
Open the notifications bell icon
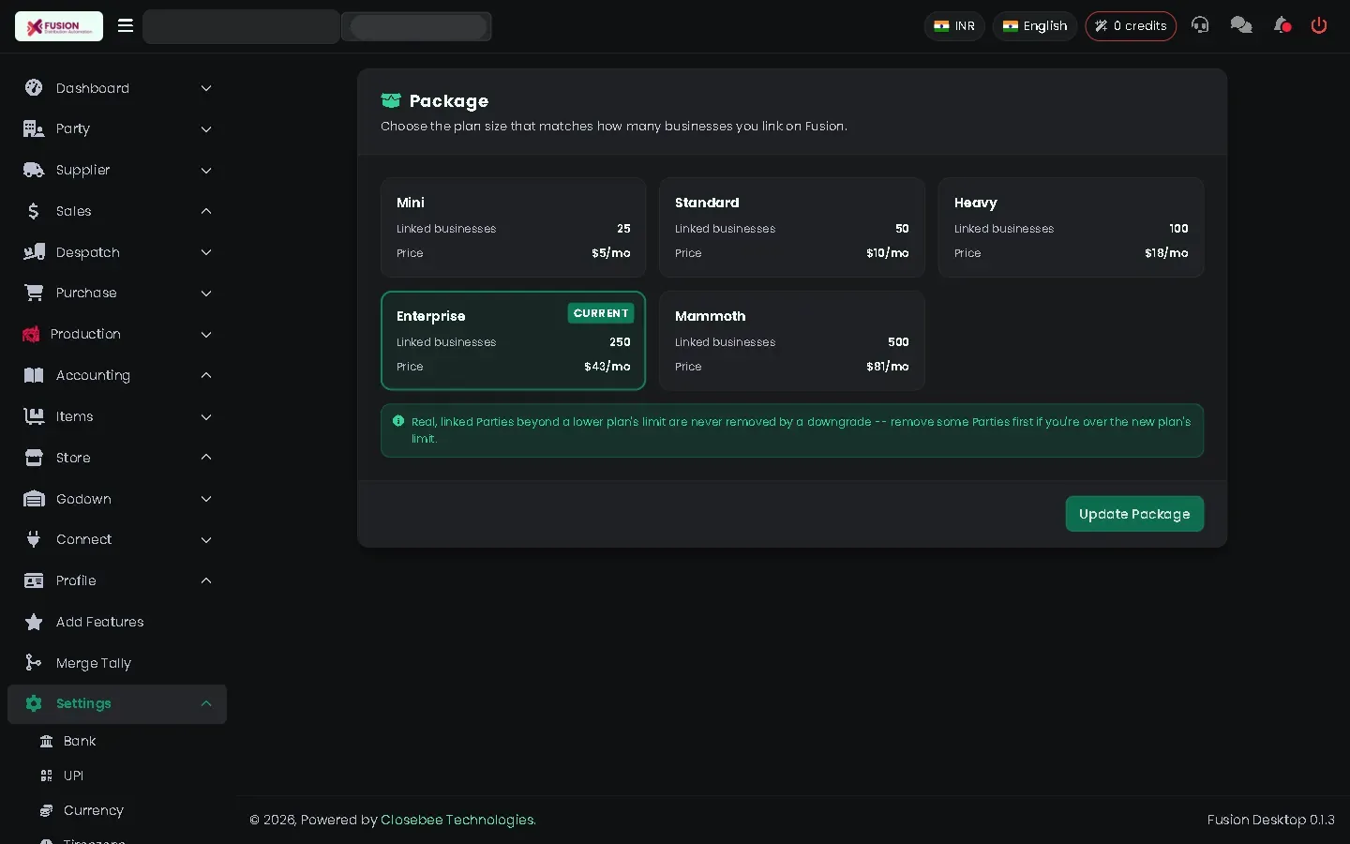tap(1282, 25)
